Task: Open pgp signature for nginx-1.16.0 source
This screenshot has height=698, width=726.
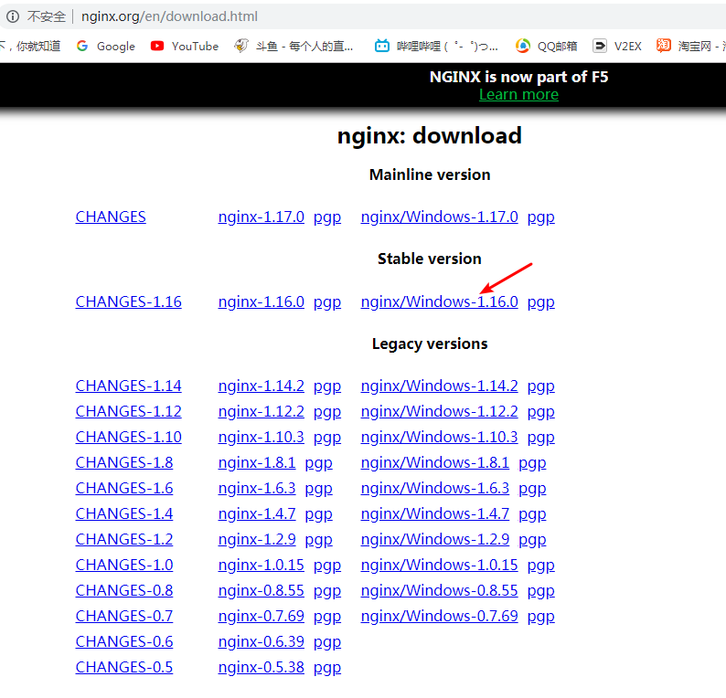Action: [x=327, y=302]
